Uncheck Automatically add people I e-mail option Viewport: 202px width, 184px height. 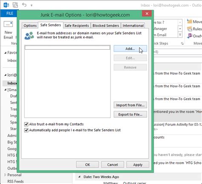pyautogui.click(x=26, y=130)
